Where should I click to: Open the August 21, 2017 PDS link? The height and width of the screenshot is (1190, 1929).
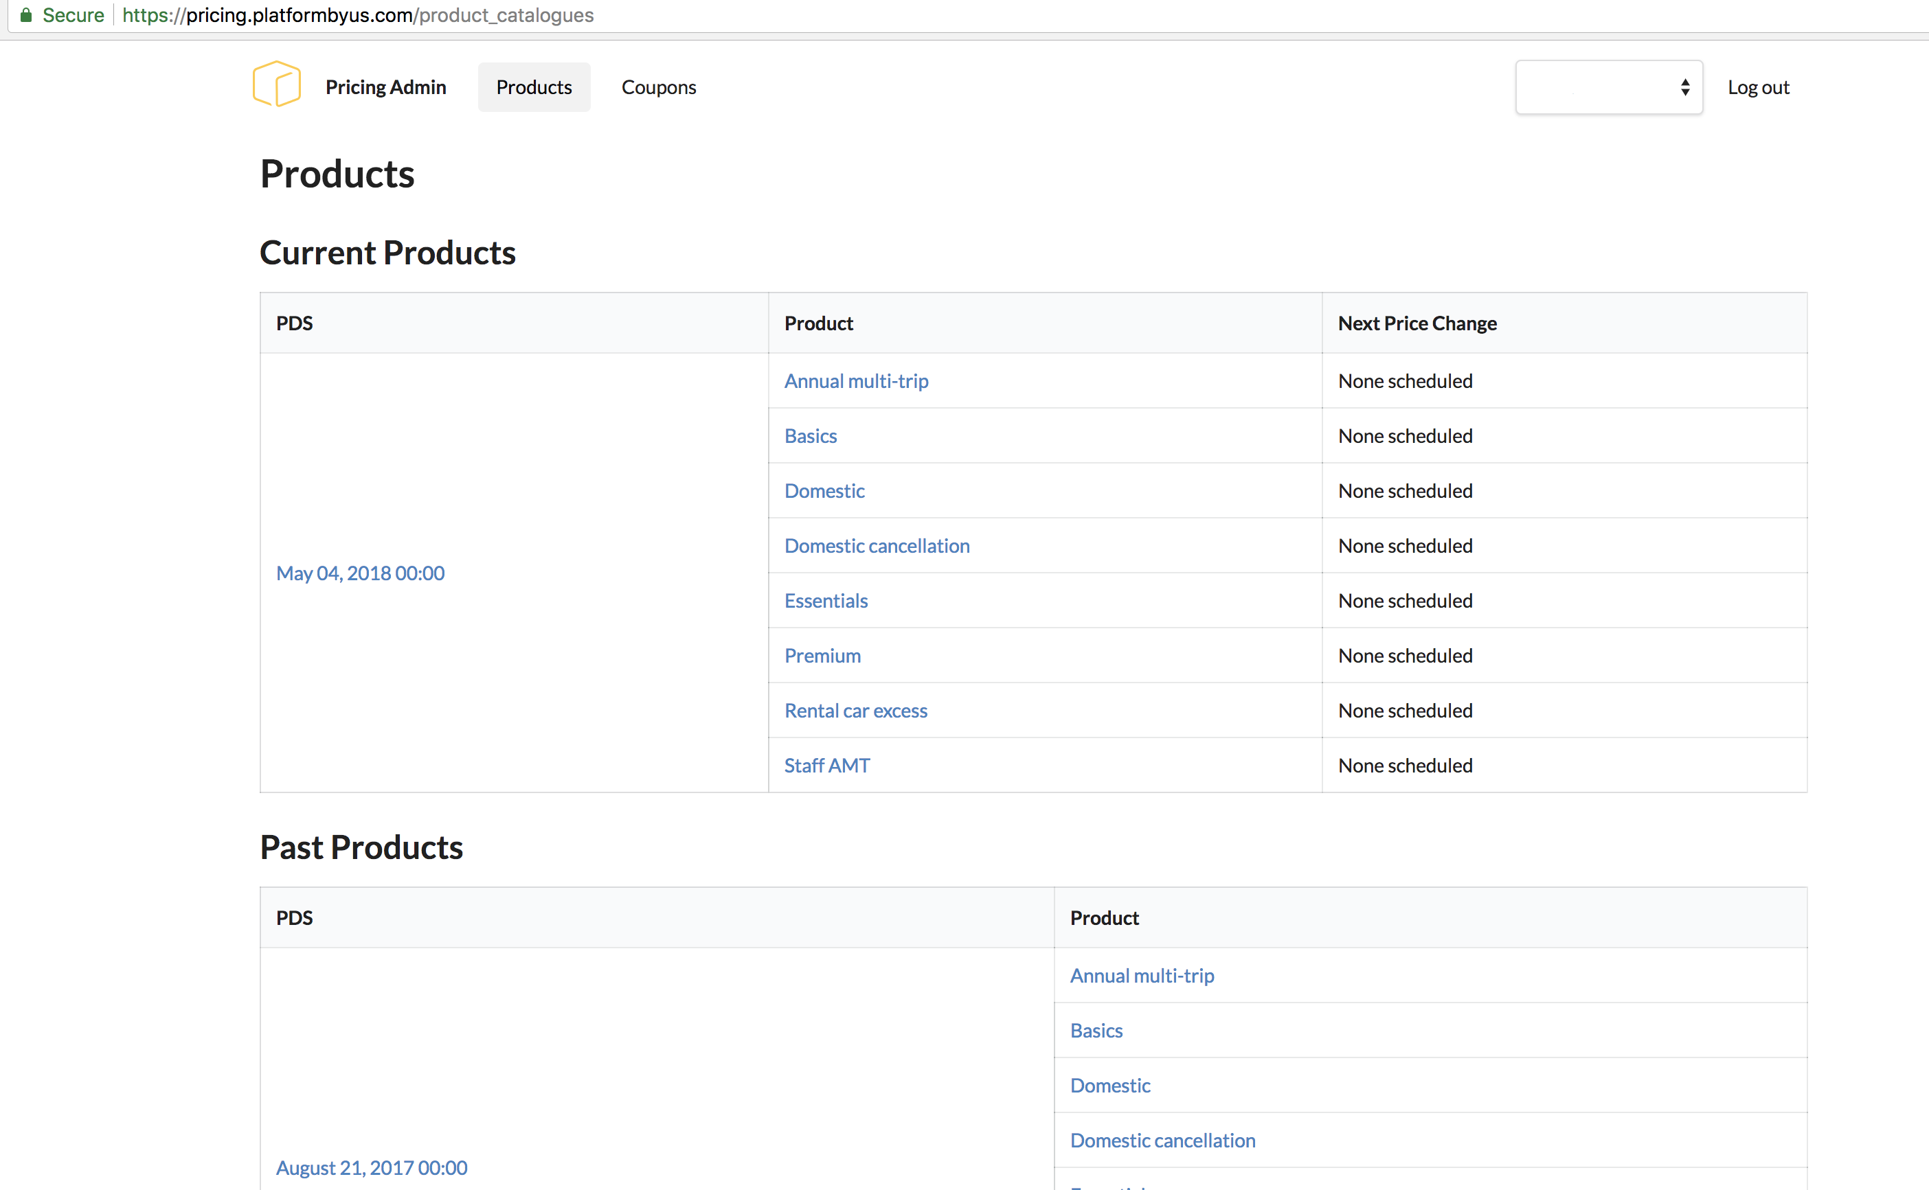pos(371,1167)
